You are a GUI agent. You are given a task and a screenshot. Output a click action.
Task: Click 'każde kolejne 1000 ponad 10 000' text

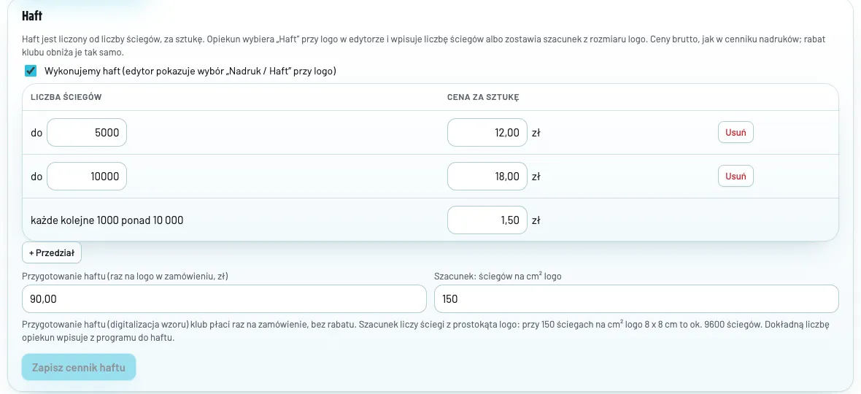coord(107,220)
